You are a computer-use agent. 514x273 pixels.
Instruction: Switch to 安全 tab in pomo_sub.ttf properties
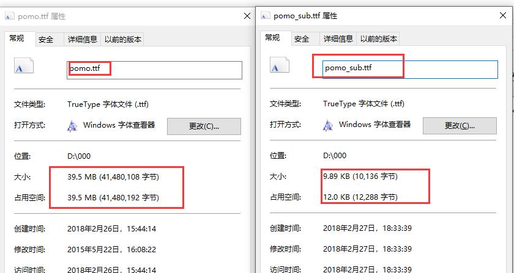point(302,39)
